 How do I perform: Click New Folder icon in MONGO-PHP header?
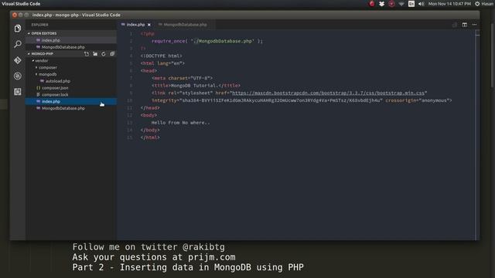(x=95, y=54)
